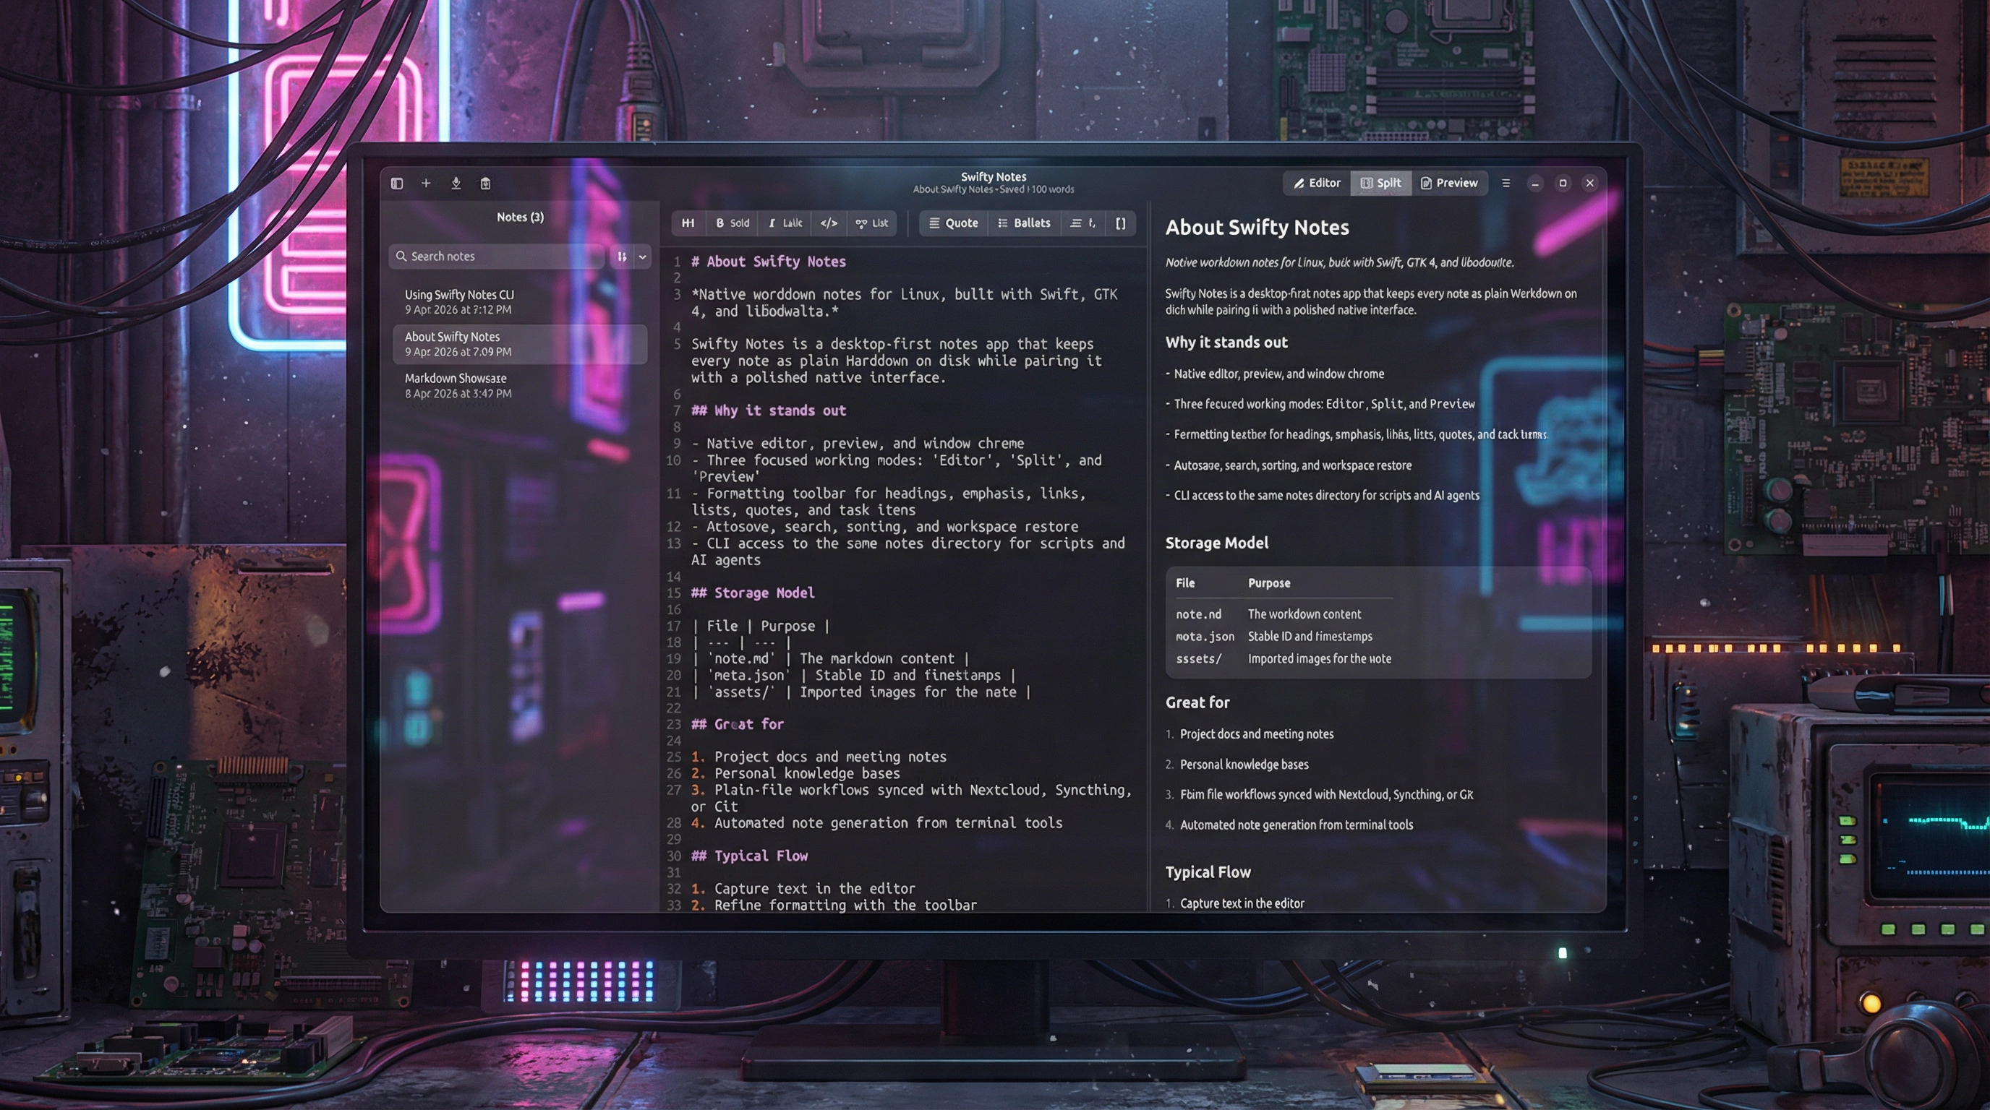
Task: Create a new note with the plus icon
Action: tap(426, 183)
